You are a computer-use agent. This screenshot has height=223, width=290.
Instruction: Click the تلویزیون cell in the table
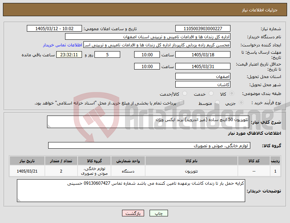[191, 171]
